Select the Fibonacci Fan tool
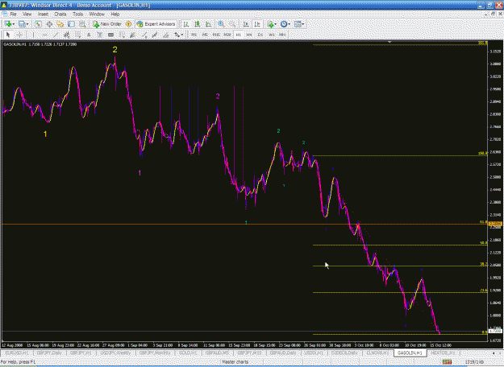Viewport: 504px width, 367px height. click(132, 35)
